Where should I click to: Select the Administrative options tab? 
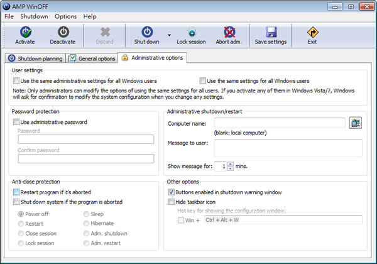coord(152,58)
